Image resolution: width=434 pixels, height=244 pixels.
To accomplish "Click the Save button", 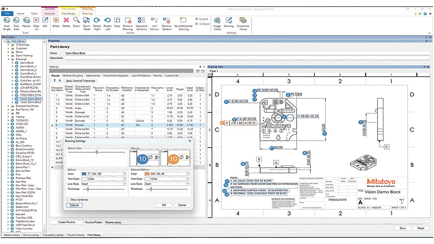I will coord(403,228).
